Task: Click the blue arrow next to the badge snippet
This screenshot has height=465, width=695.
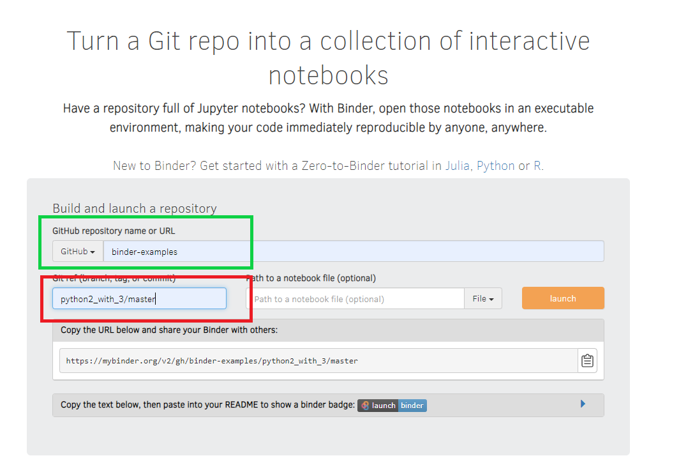Action: point(582,404)
